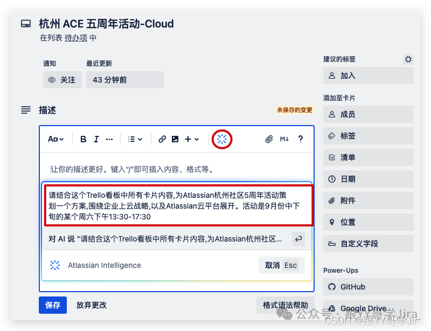Click the card title icon
The height and width of the screenshot is (331, 431).
pyautogui.click(x=26, y=24)
